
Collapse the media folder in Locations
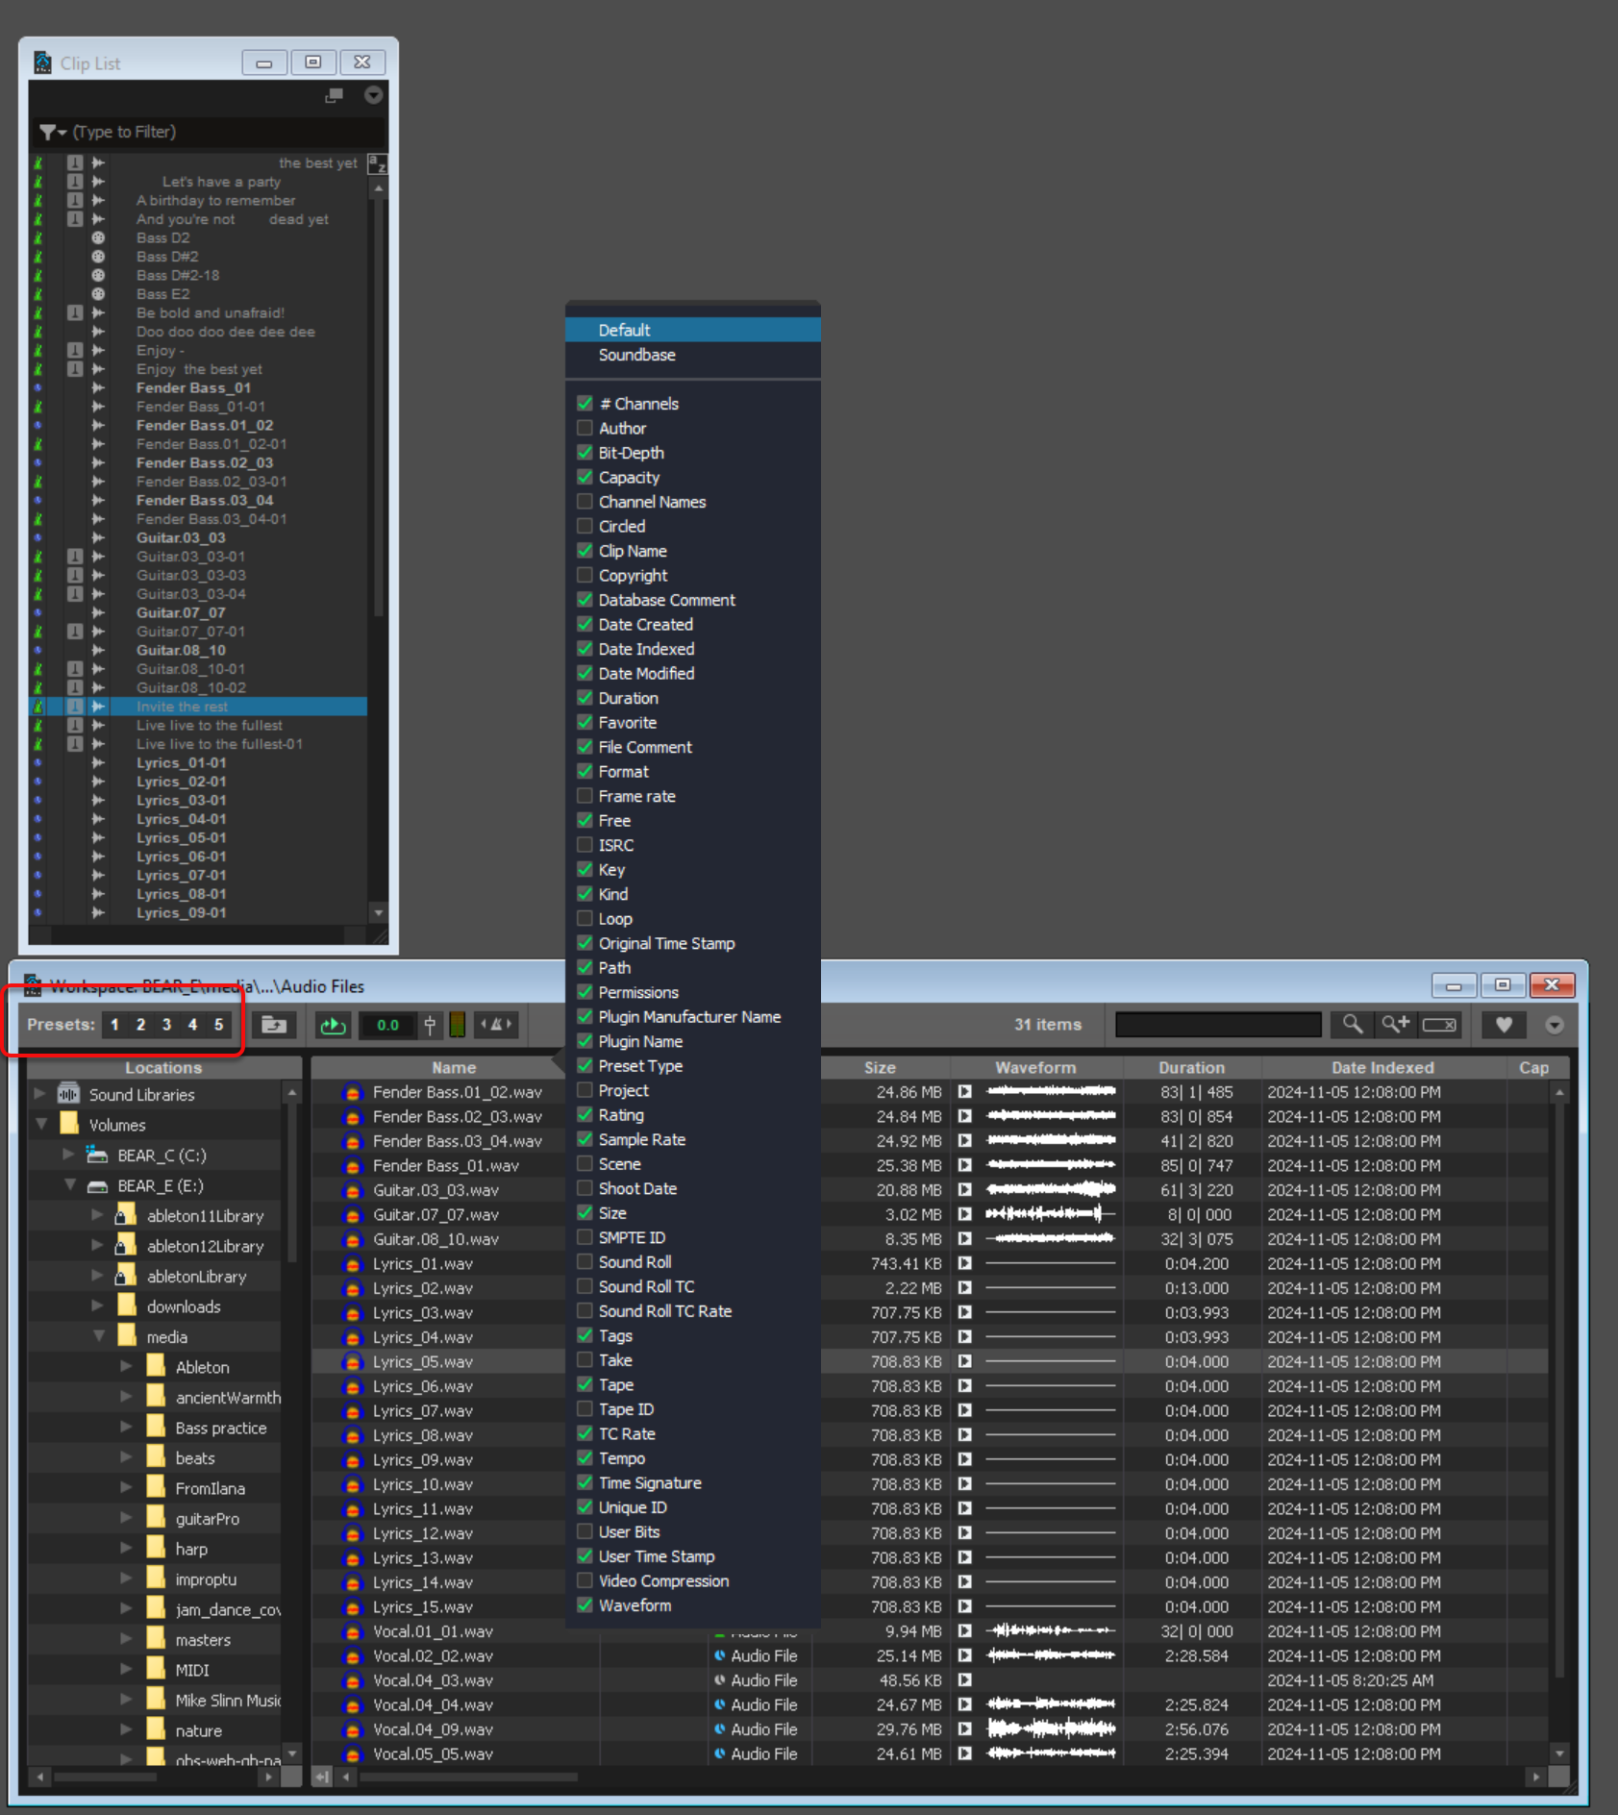coord(99,1336)
